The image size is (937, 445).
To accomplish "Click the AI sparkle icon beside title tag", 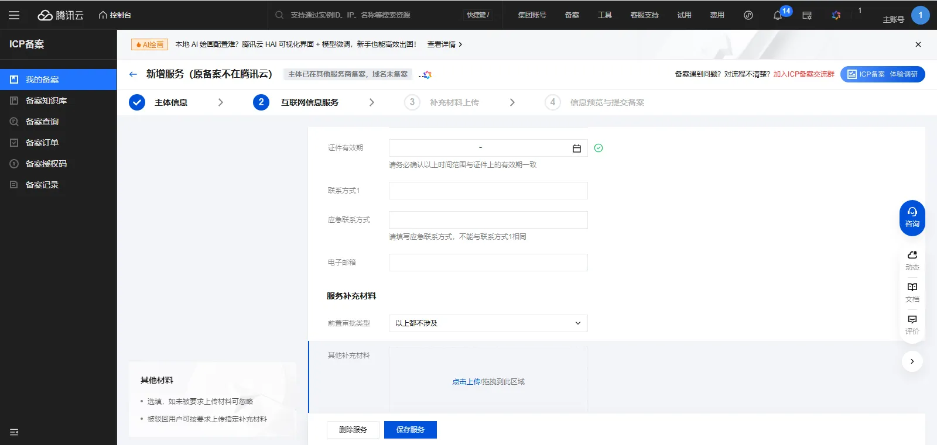I will 426,74.
